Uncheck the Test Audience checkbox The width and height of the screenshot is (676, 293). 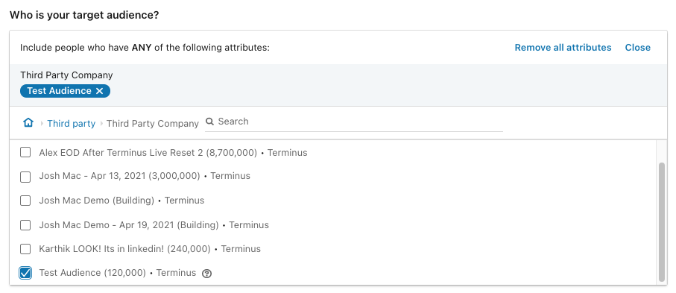pyautogui.click(x=25, y=273)
